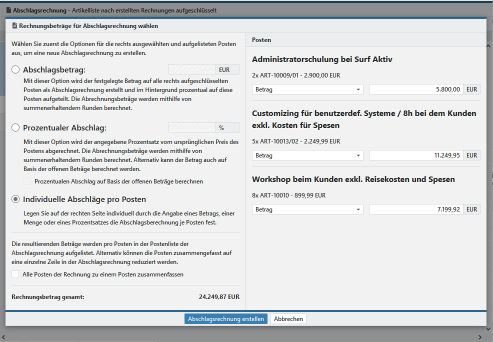Screen dimensions: 493x342
Task: Open the Betrag dropdown for Workshop beim Kunden
Action: [307, 209]
